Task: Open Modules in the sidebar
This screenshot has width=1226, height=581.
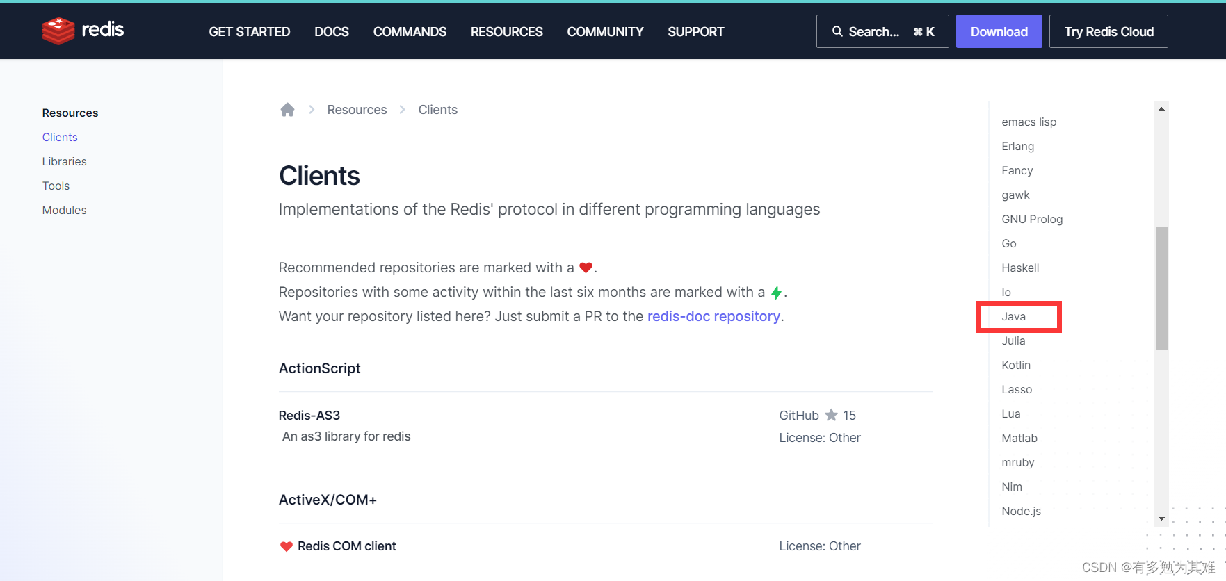Action: click(x=64, y=210)
